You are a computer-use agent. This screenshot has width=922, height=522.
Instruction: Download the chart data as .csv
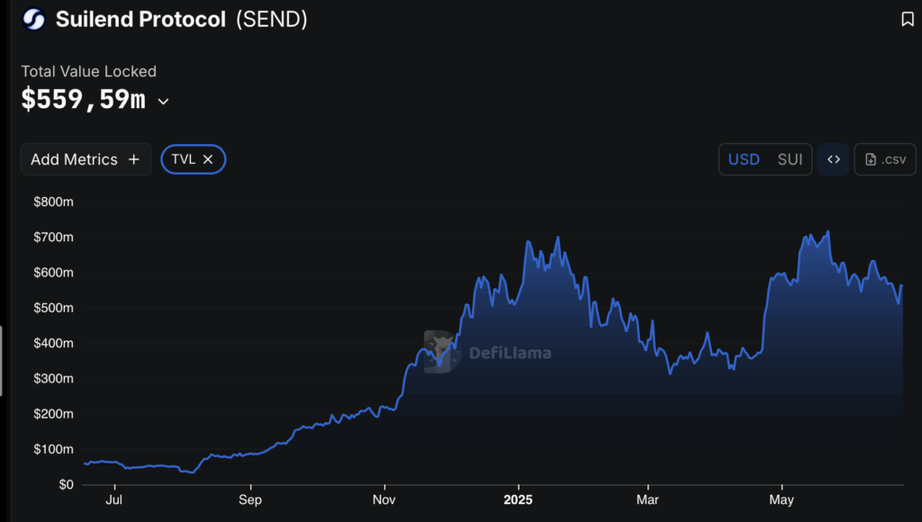[x=885, y=159]
